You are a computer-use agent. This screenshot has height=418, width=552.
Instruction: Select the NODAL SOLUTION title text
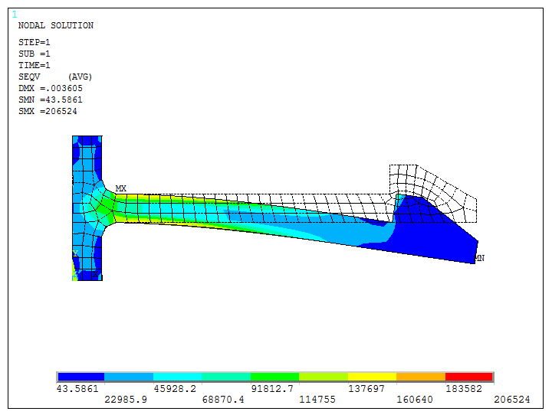tap(55, 25)
